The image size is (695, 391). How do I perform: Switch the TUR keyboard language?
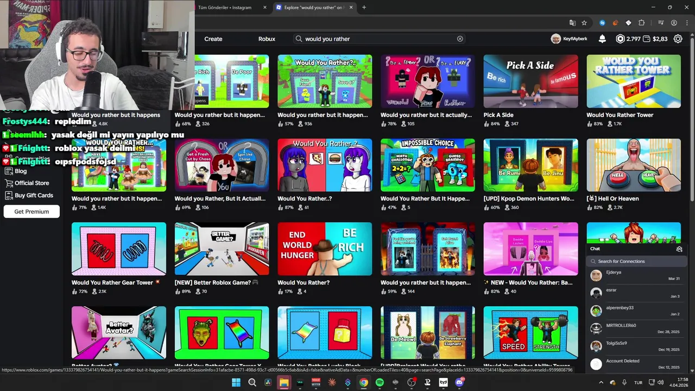coord(639,382)
